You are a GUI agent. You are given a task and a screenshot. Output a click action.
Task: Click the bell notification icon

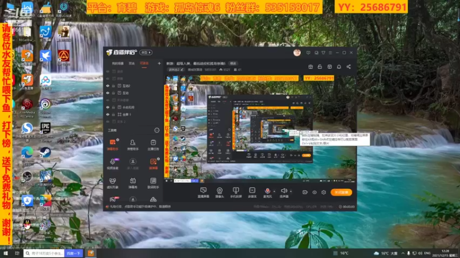click(339, 67)
